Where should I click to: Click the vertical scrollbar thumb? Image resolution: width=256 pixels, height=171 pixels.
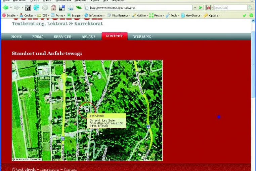tap(253, 64)
